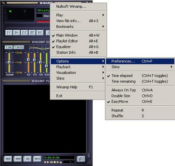Open Winamp Help
The image size is (175, 166).
coord(78,87)
